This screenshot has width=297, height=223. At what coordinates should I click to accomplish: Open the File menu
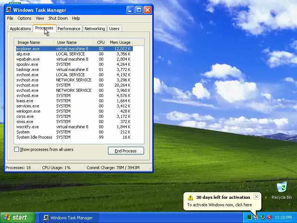coord(10,18)
